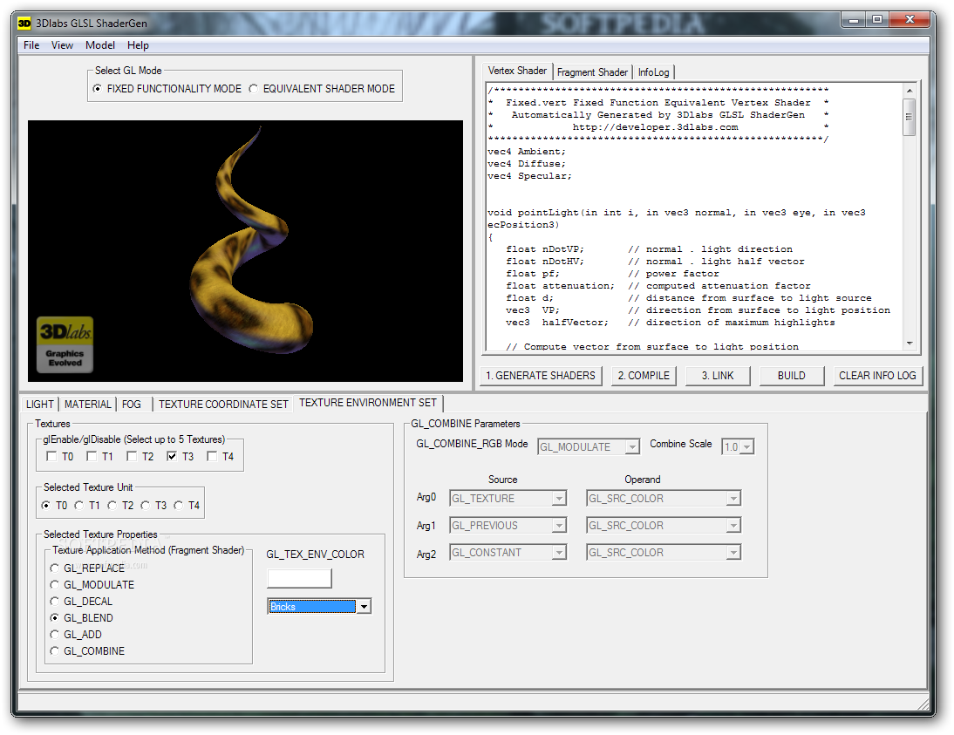This screenshot has width=954, height=735.
Task: Switch to the FOG tab
Action: [132, 405]
